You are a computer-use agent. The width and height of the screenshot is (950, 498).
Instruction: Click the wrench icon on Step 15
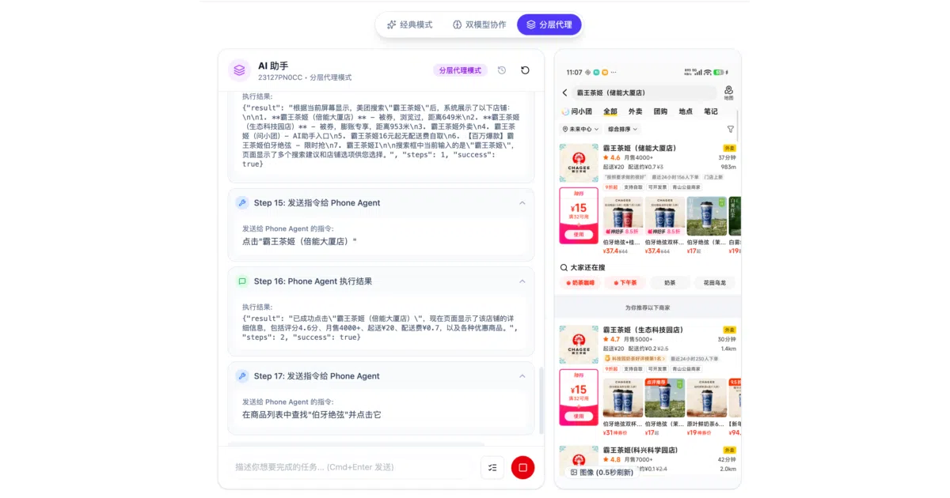coord(242,203)
